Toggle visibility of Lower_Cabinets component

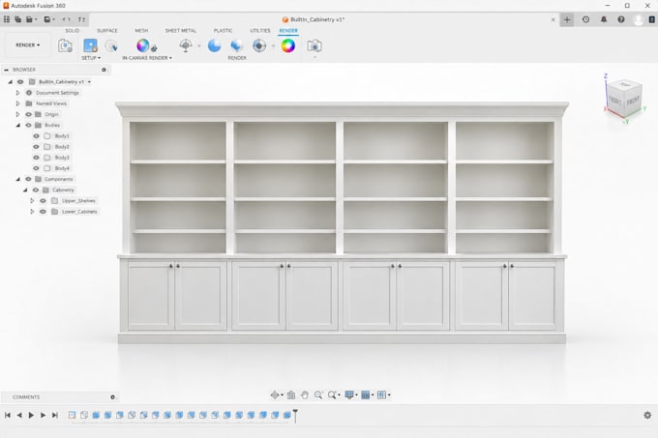point(43,212)
